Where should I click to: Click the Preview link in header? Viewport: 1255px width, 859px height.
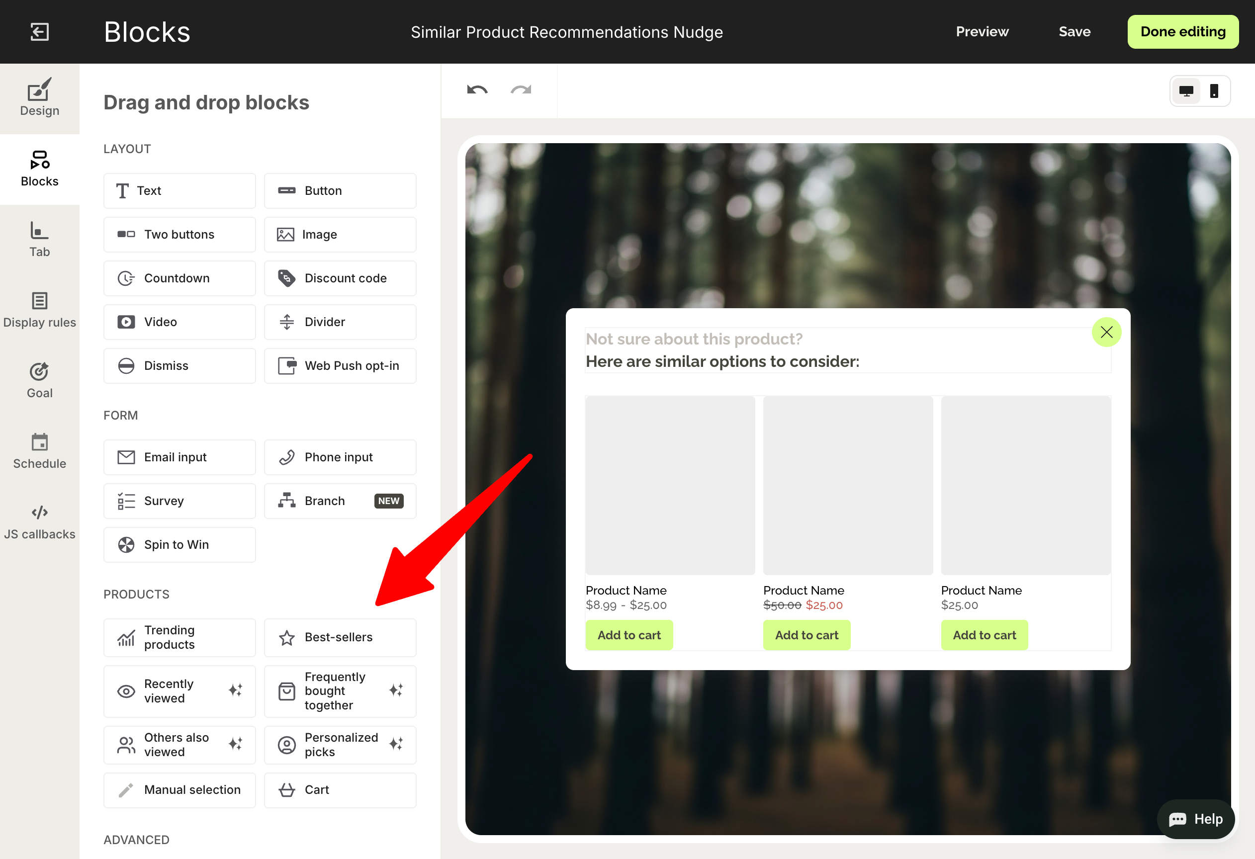click(982, 32)
